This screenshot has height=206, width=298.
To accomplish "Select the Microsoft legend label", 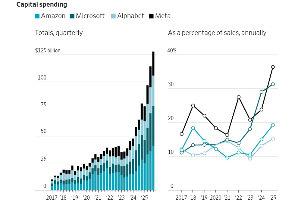I will [x=90, y=16].
